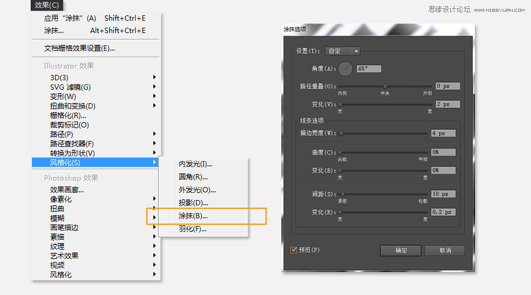Adjust the 变化(B) slider handle
This screenshot has height=295, width=531.
point(340,171)
